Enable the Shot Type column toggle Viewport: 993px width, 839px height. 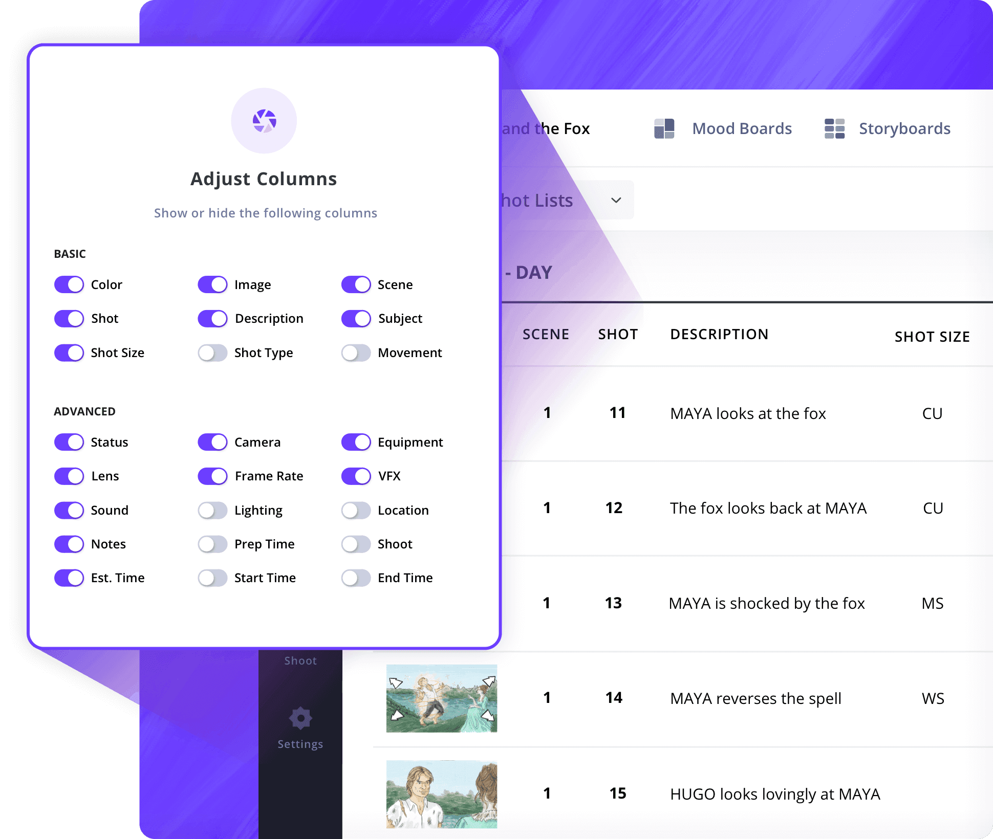pyautogui.click(x=212, y=352)
